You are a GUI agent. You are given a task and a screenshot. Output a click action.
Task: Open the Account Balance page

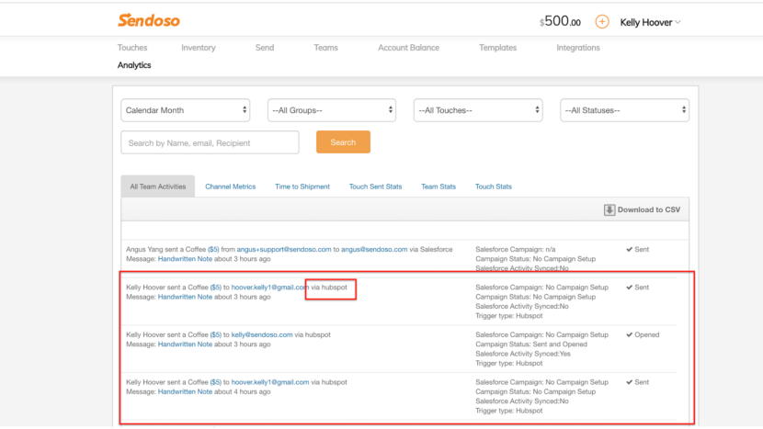tap(408, 48)
